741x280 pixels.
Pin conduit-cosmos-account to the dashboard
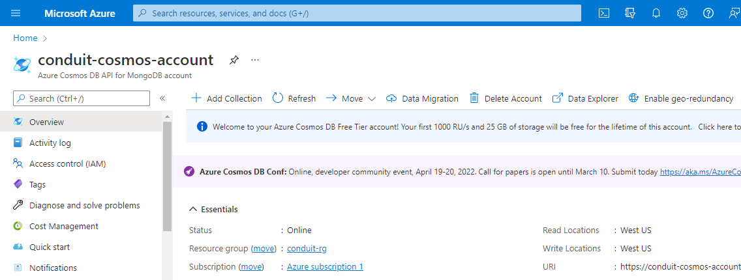234,61
